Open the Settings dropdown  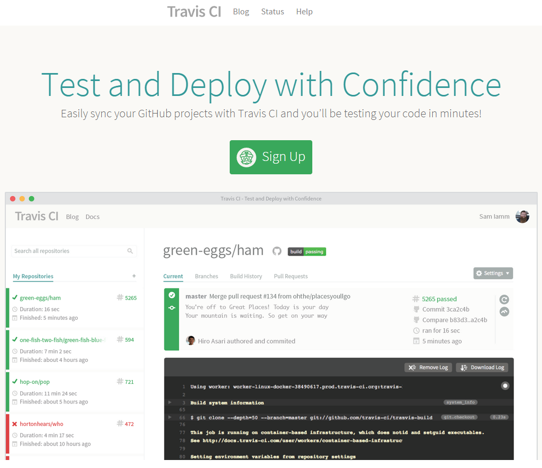click(x=494, y=273)
